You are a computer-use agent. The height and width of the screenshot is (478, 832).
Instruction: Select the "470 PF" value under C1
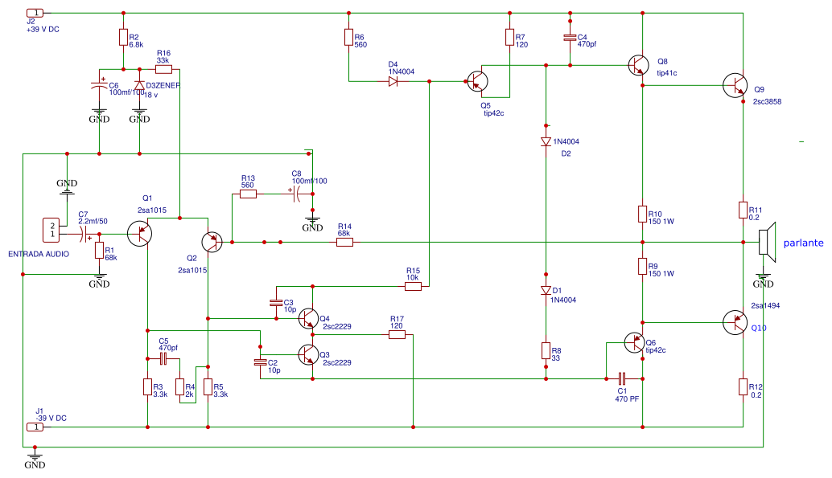(x=627, y=399)
